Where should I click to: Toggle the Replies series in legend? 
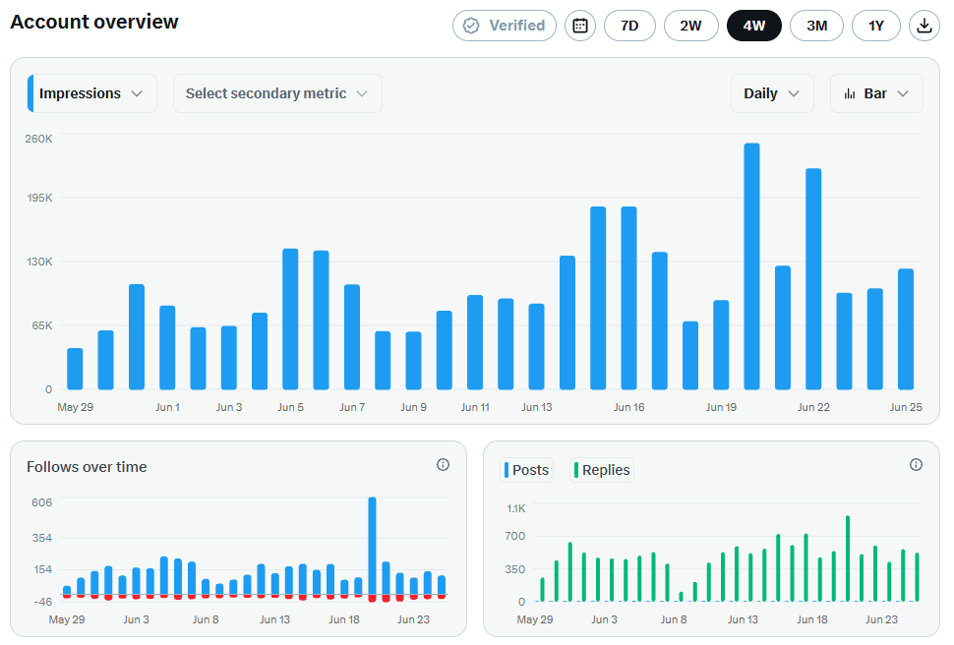(x=602, y=470)
